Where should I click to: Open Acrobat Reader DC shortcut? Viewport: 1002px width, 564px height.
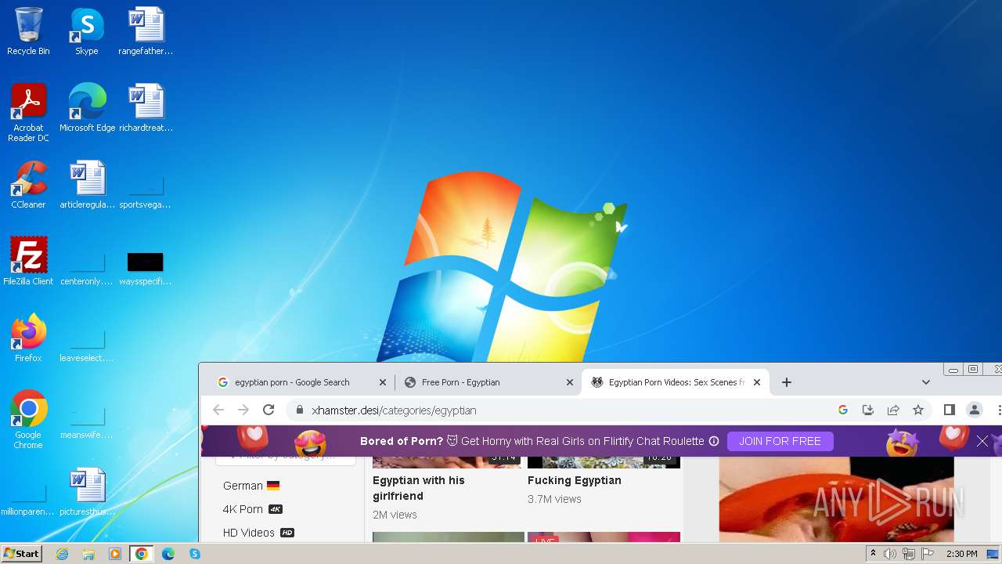[x=28, y=112]
